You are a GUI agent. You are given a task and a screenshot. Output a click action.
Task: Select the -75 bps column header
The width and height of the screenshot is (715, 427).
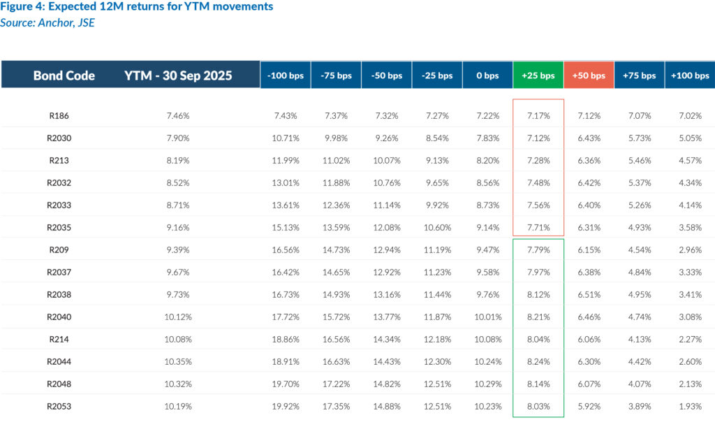coord(336,75)
